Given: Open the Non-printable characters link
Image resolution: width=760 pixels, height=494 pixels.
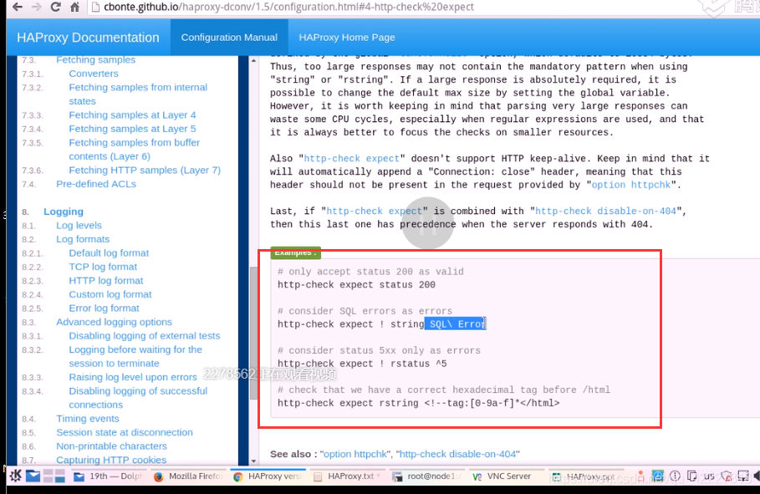Looking at the screenshot, I should [111, 446].
